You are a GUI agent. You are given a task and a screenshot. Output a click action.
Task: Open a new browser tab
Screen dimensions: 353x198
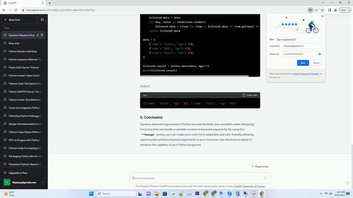[50, 3]
